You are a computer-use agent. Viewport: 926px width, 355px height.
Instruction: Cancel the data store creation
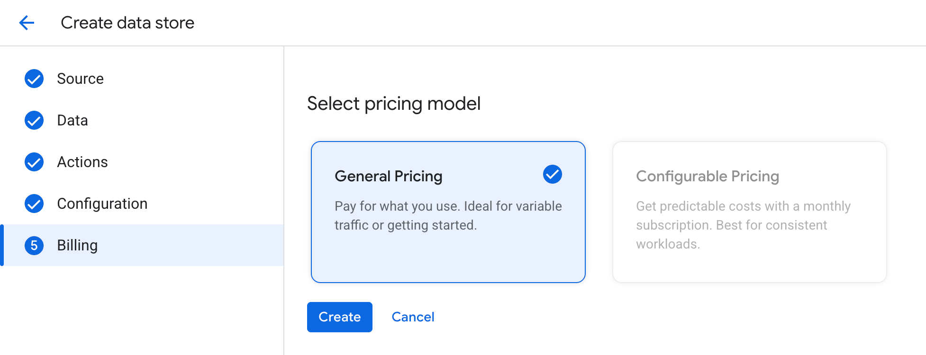pos(413,317)
